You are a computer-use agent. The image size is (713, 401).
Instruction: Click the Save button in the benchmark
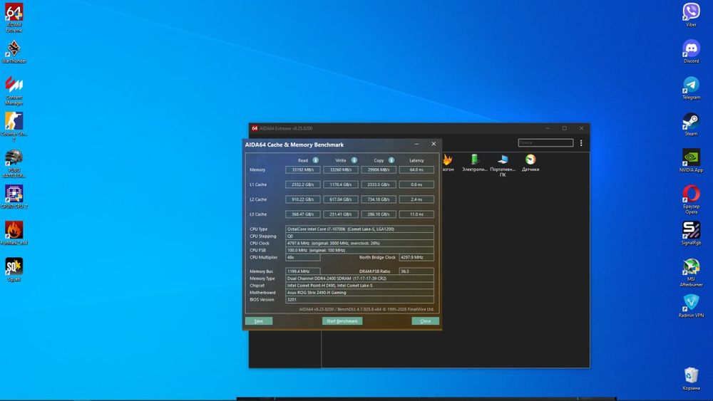pos(259,321)
